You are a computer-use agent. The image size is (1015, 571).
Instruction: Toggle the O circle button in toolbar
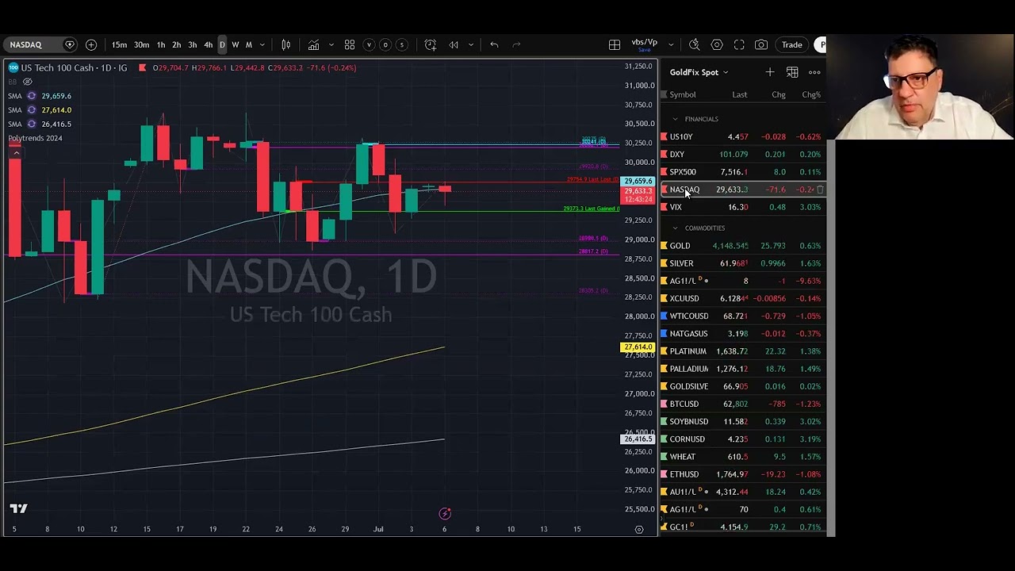pyautogui.click(x=385, y=45)
